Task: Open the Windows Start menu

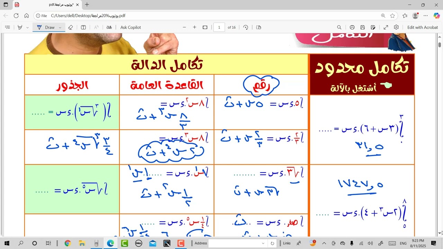Action: 7,243
